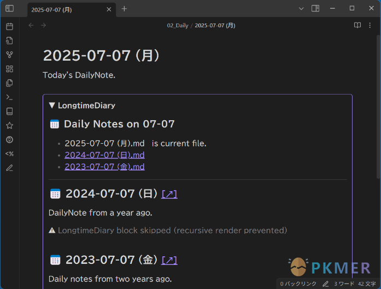Open the 2024-07-07 (日).md link

click(104, 155)
